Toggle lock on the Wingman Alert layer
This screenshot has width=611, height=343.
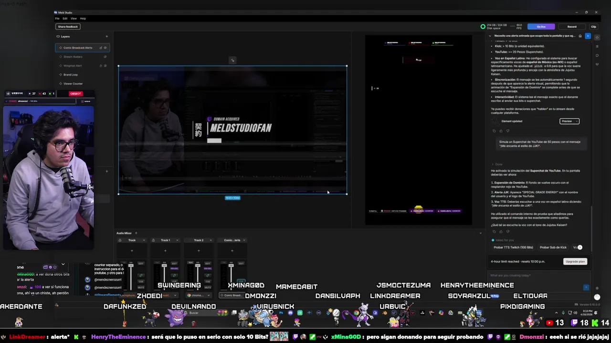point(100,66)
